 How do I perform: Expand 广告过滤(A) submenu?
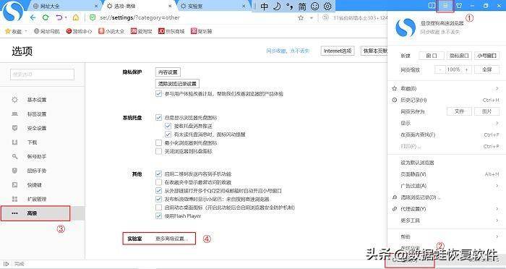coord(497,186)
